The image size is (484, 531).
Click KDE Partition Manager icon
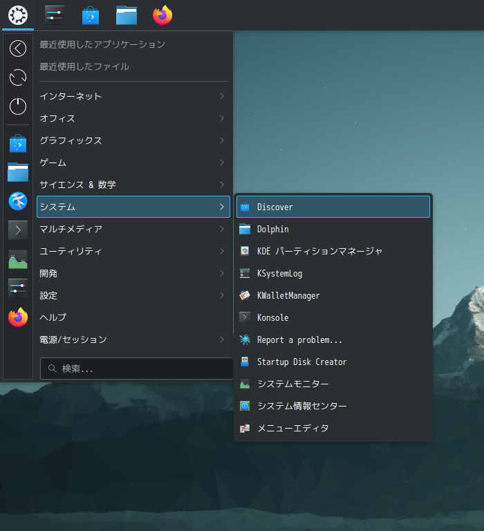[245, 251]
